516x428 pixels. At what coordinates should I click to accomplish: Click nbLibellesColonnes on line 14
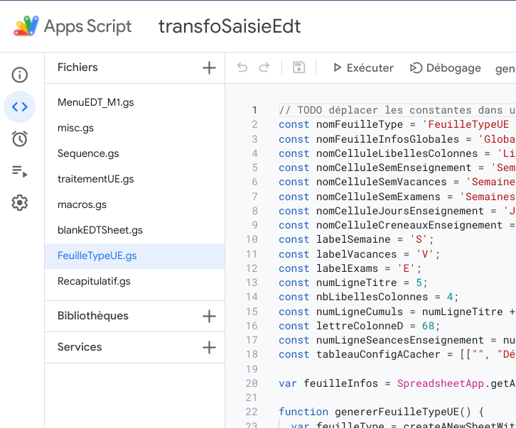pos(372,297)
